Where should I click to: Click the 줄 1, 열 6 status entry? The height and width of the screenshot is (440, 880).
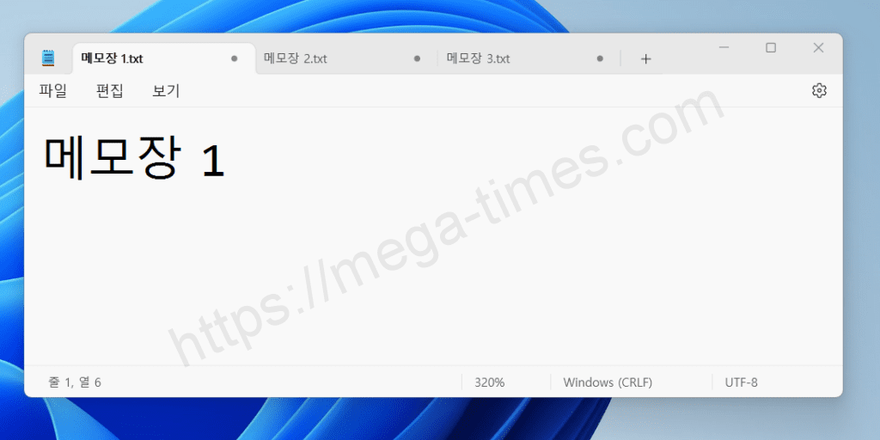pyautogui.click(x=75, y=382)
